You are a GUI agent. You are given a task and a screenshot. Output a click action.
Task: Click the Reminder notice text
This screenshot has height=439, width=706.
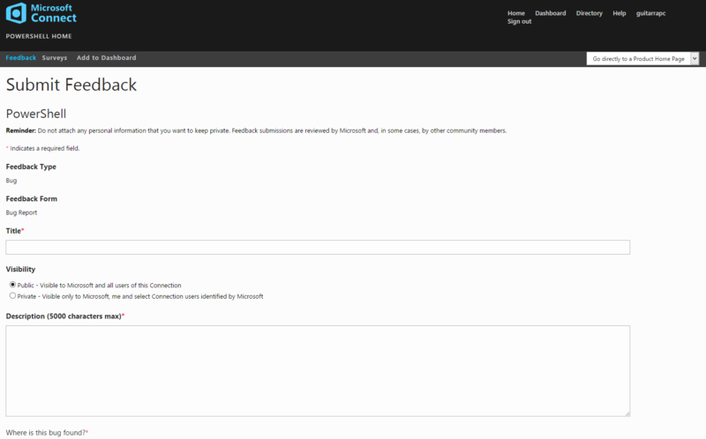pos(256,130)
